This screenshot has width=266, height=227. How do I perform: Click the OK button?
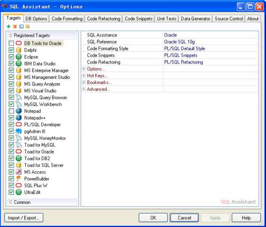click(153, 218)
